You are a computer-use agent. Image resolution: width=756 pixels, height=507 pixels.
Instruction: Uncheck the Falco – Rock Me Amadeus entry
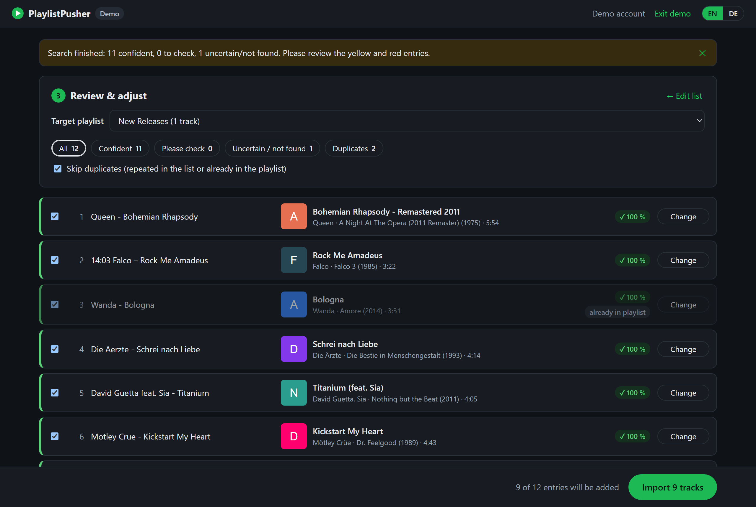pos(55,260)
